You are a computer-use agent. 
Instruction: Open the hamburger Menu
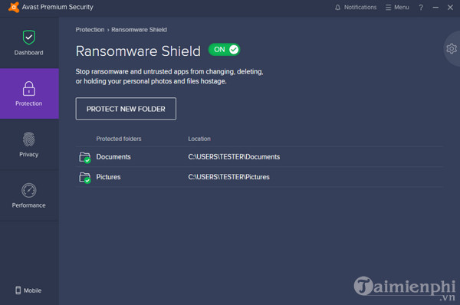pos(397,8)
